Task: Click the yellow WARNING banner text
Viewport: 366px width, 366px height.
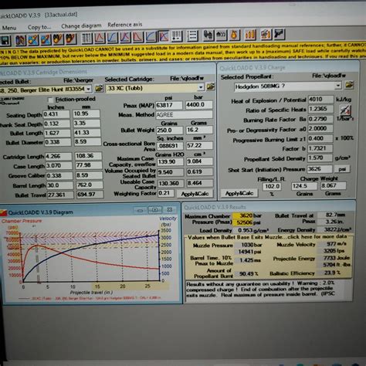Action: point(183,53)
